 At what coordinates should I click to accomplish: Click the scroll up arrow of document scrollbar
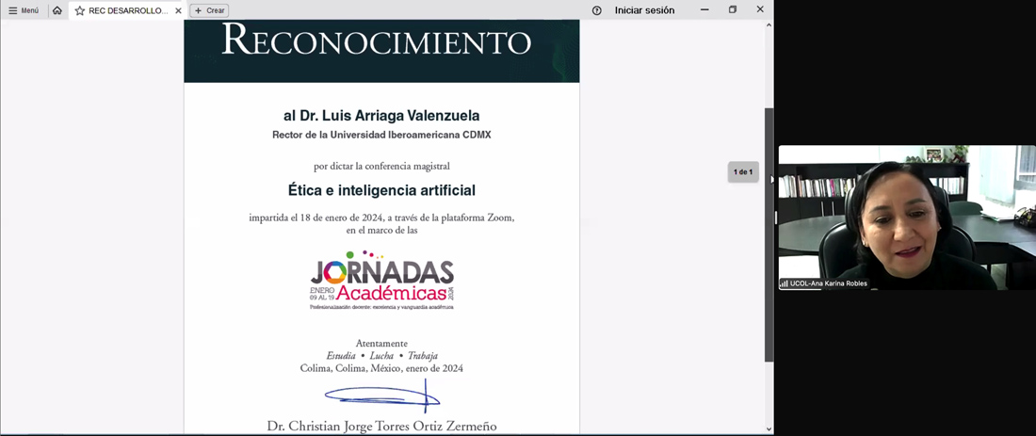(769, 25)
